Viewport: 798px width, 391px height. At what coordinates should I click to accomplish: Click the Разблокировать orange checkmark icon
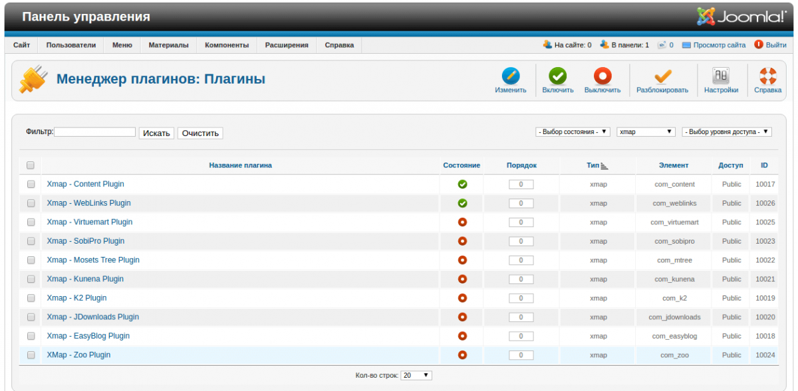click(662, 76)
